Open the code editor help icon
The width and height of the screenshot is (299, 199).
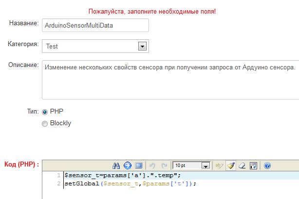tap(267, 166)
